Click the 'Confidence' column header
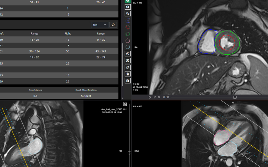 point(36,90)
